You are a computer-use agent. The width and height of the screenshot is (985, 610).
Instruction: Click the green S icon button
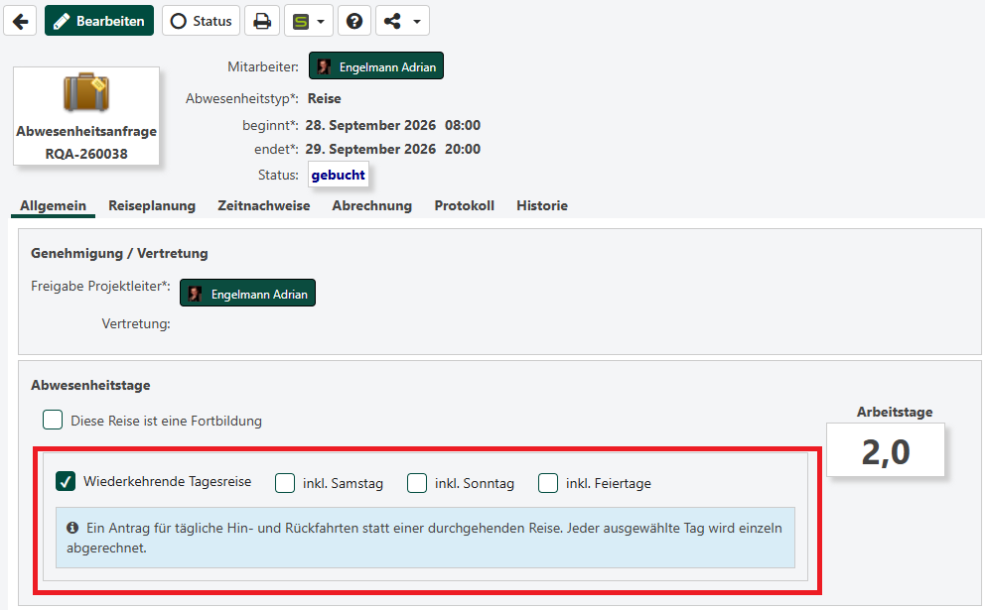tap(302, 22)
